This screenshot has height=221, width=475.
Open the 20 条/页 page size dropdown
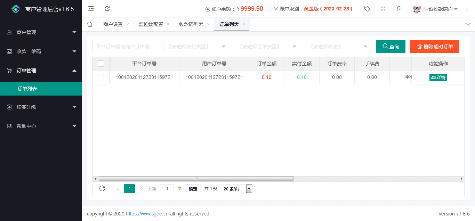coord(236,189)
